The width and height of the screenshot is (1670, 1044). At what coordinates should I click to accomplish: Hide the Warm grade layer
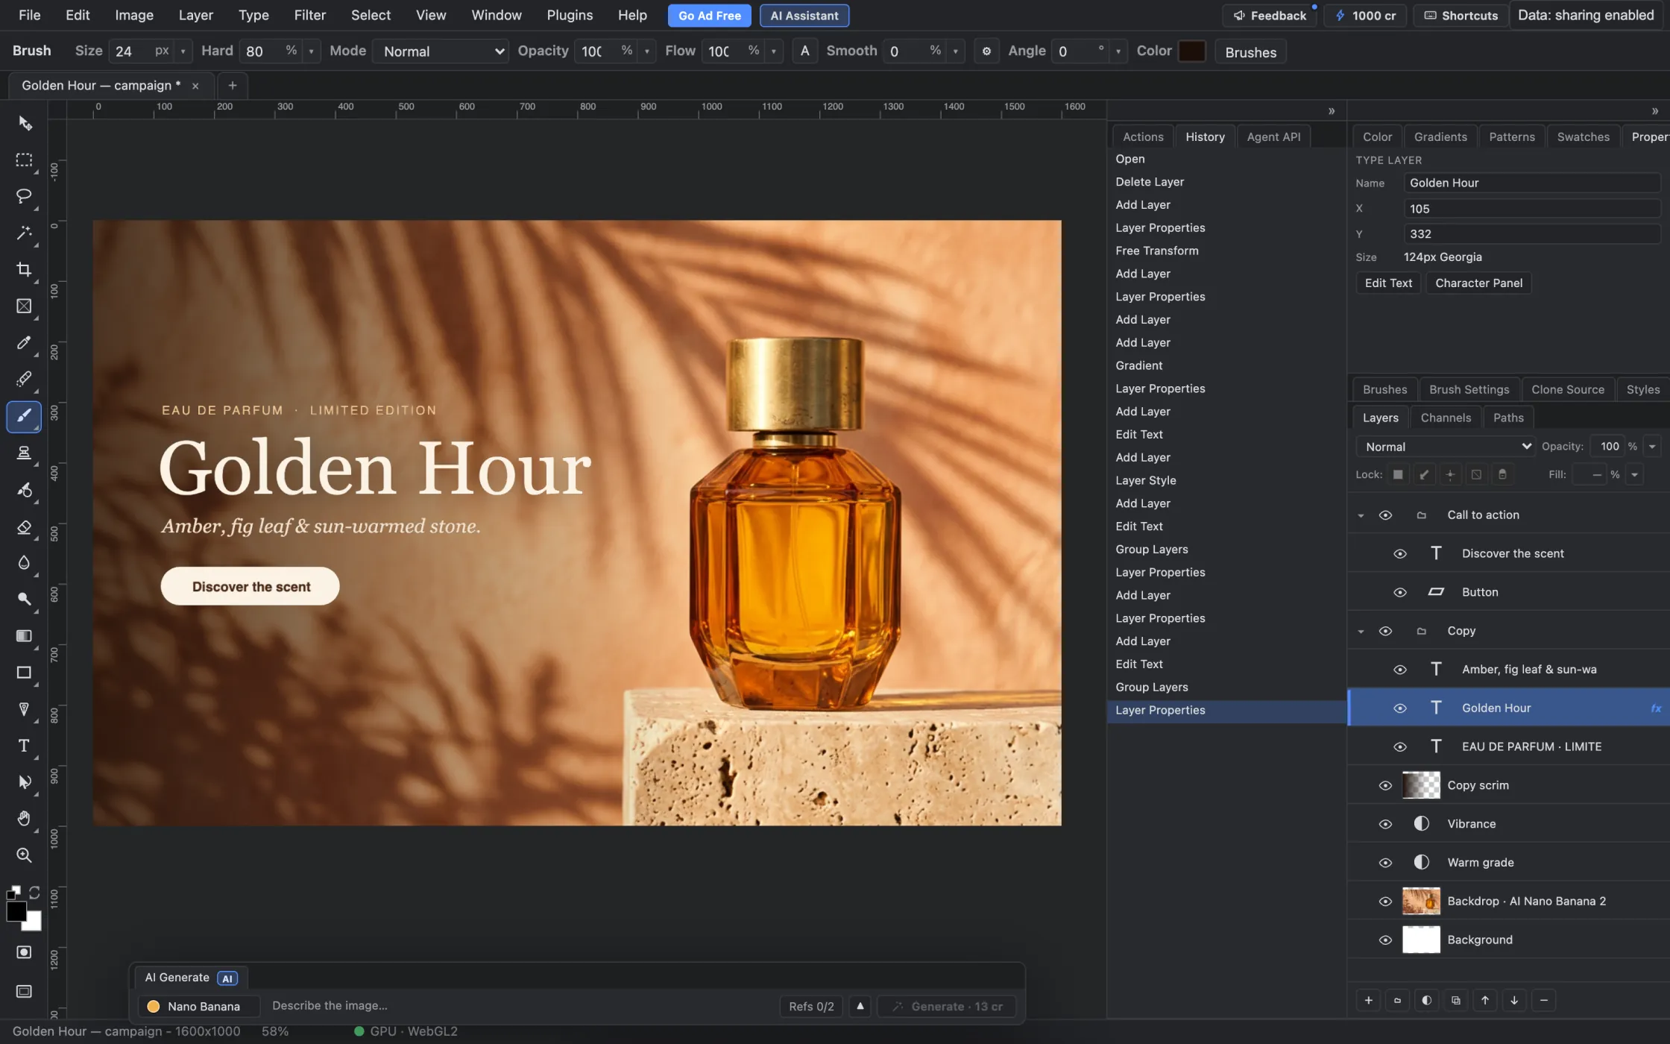pyautogui.click(x=1385, y=863)
